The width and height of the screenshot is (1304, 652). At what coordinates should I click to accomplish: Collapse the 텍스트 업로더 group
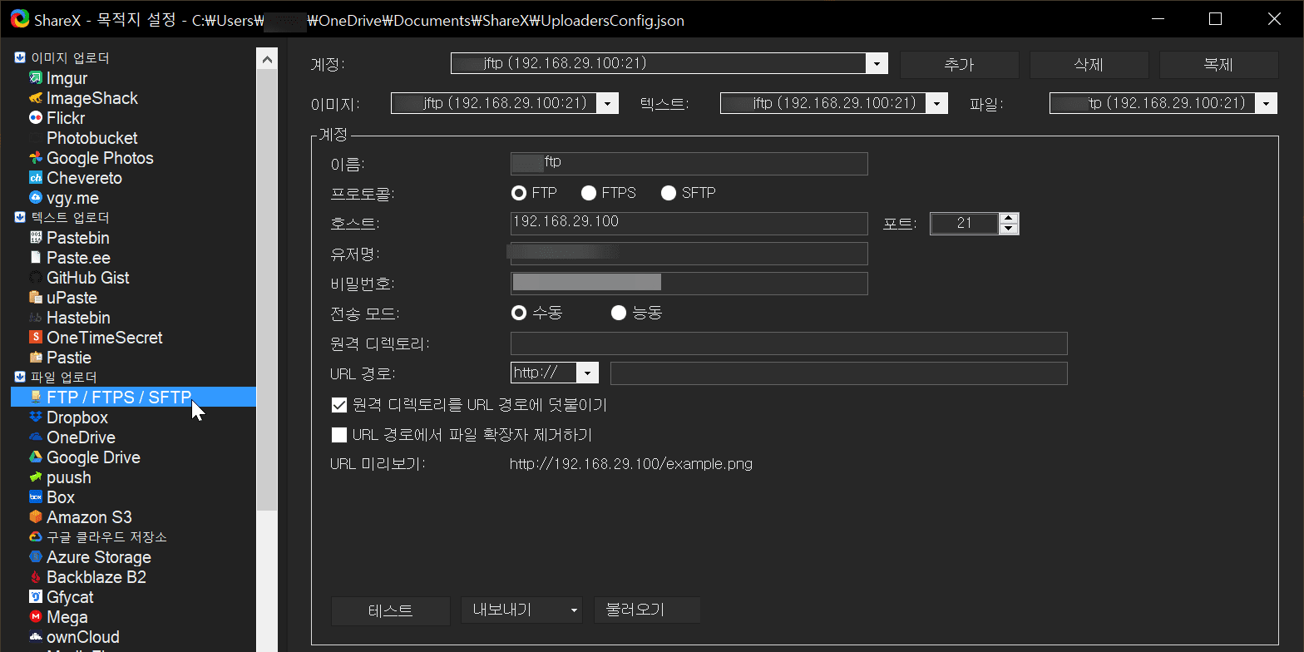[x=20, y=218]
